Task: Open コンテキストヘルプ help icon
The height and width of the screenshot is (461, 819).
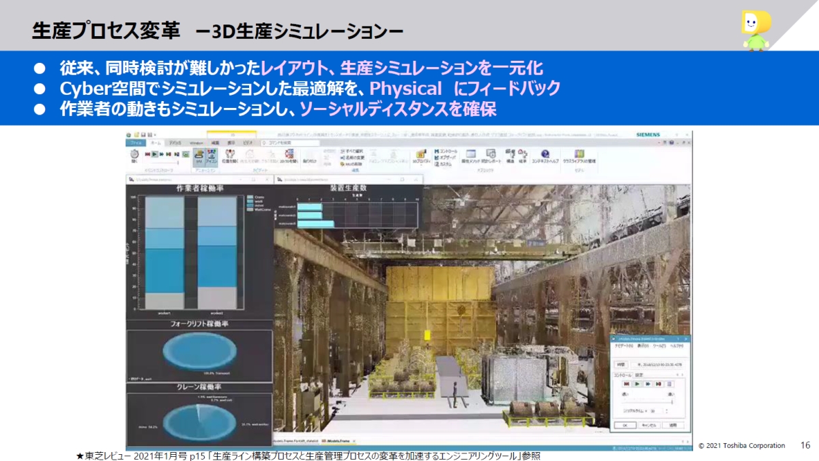Action: coord(545,156)
